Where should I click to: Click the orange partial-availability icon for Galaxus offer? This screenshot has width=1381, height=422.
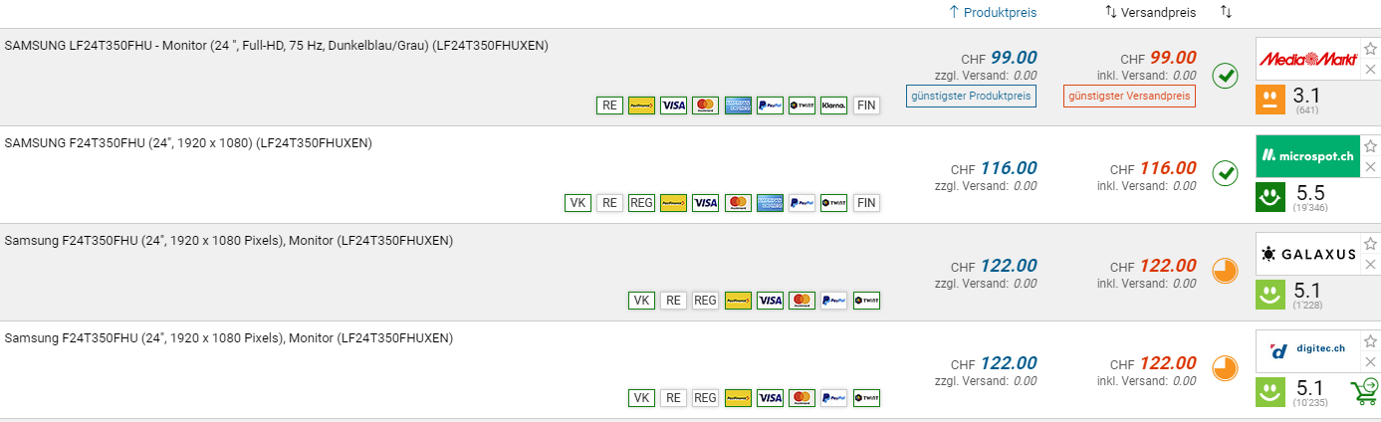coord(1225,272)
